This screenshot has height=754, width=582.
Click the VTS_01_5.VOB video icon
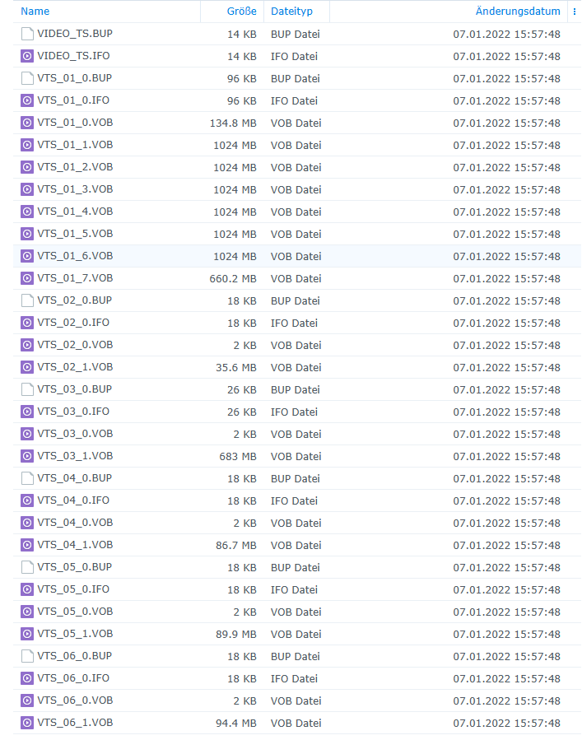27,234
